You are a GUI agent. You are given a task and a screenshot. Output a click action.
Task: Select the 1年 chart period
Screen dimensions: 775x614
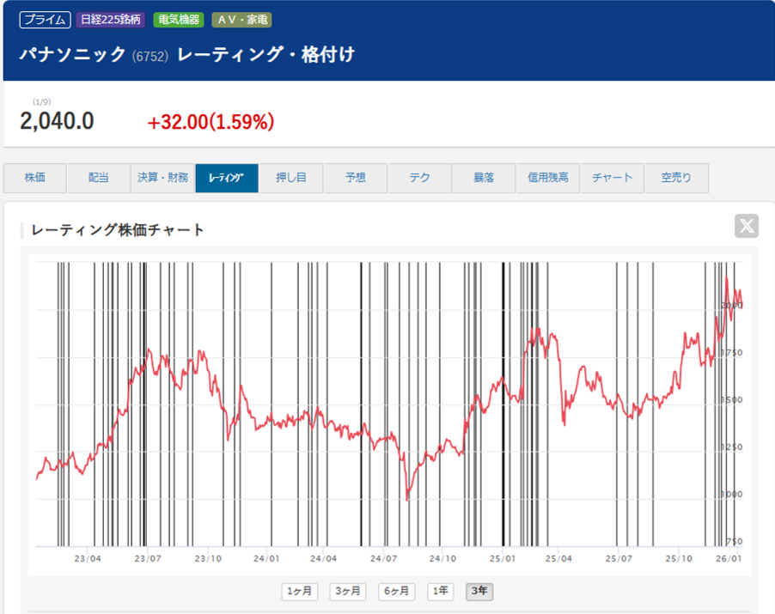coord(440,592)
